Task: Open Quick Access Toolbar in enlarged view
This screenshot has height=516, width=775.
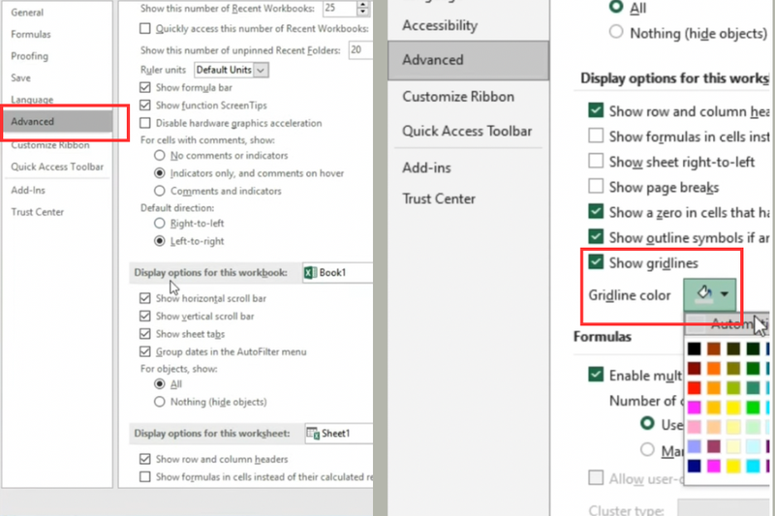Action: click(x=467, y=131)
